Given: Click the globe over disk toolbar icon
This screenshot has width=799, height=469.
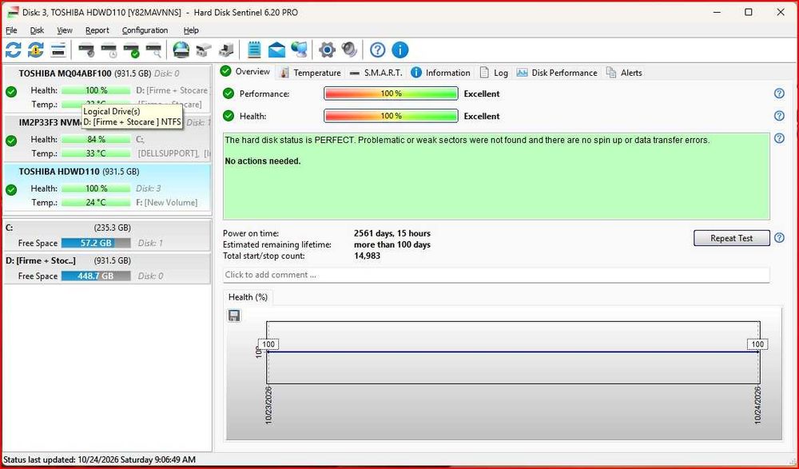Looking at the screenshot, I should click(181, 50).
